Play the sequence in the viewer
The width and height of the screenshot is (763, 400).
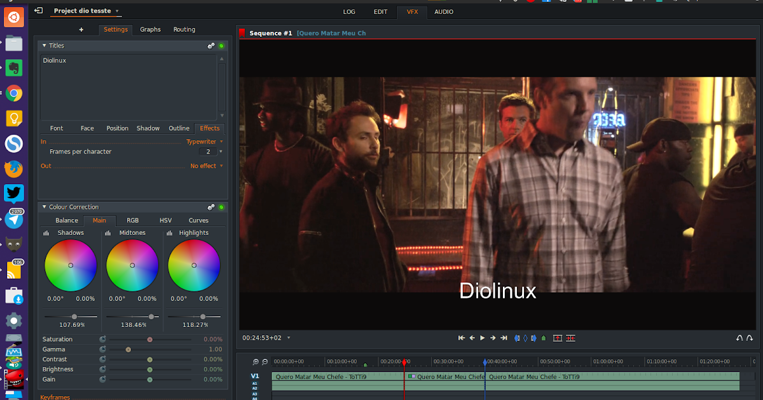(483, 338)
